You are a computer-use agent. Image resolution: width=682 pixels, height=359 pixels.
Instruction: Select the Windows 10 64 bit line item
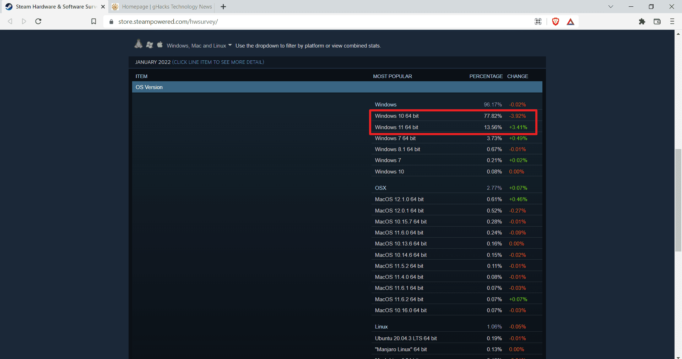(x=396, y=116)
